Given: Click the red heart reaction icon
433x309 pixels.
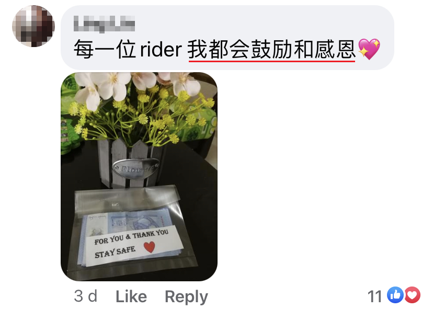Looking at the screenshot, I should pos(412,295).
